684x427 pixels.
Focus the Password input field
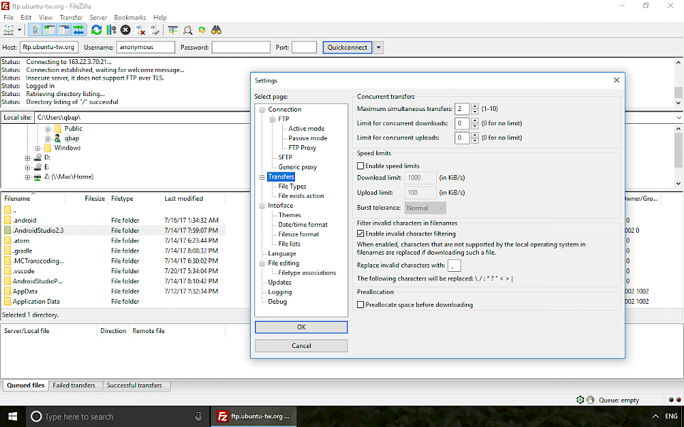pos(241,47)
